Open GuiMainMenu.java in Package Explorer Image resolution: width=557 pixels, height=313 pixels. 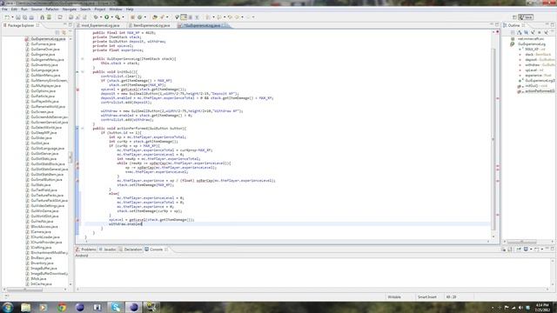pos(44,76)
